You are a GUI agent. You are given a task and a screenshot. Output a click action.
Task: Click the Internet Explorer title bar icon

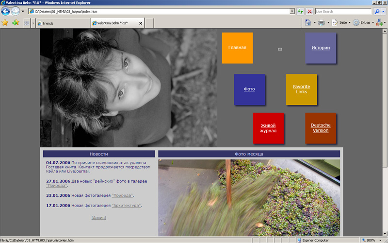3,3
